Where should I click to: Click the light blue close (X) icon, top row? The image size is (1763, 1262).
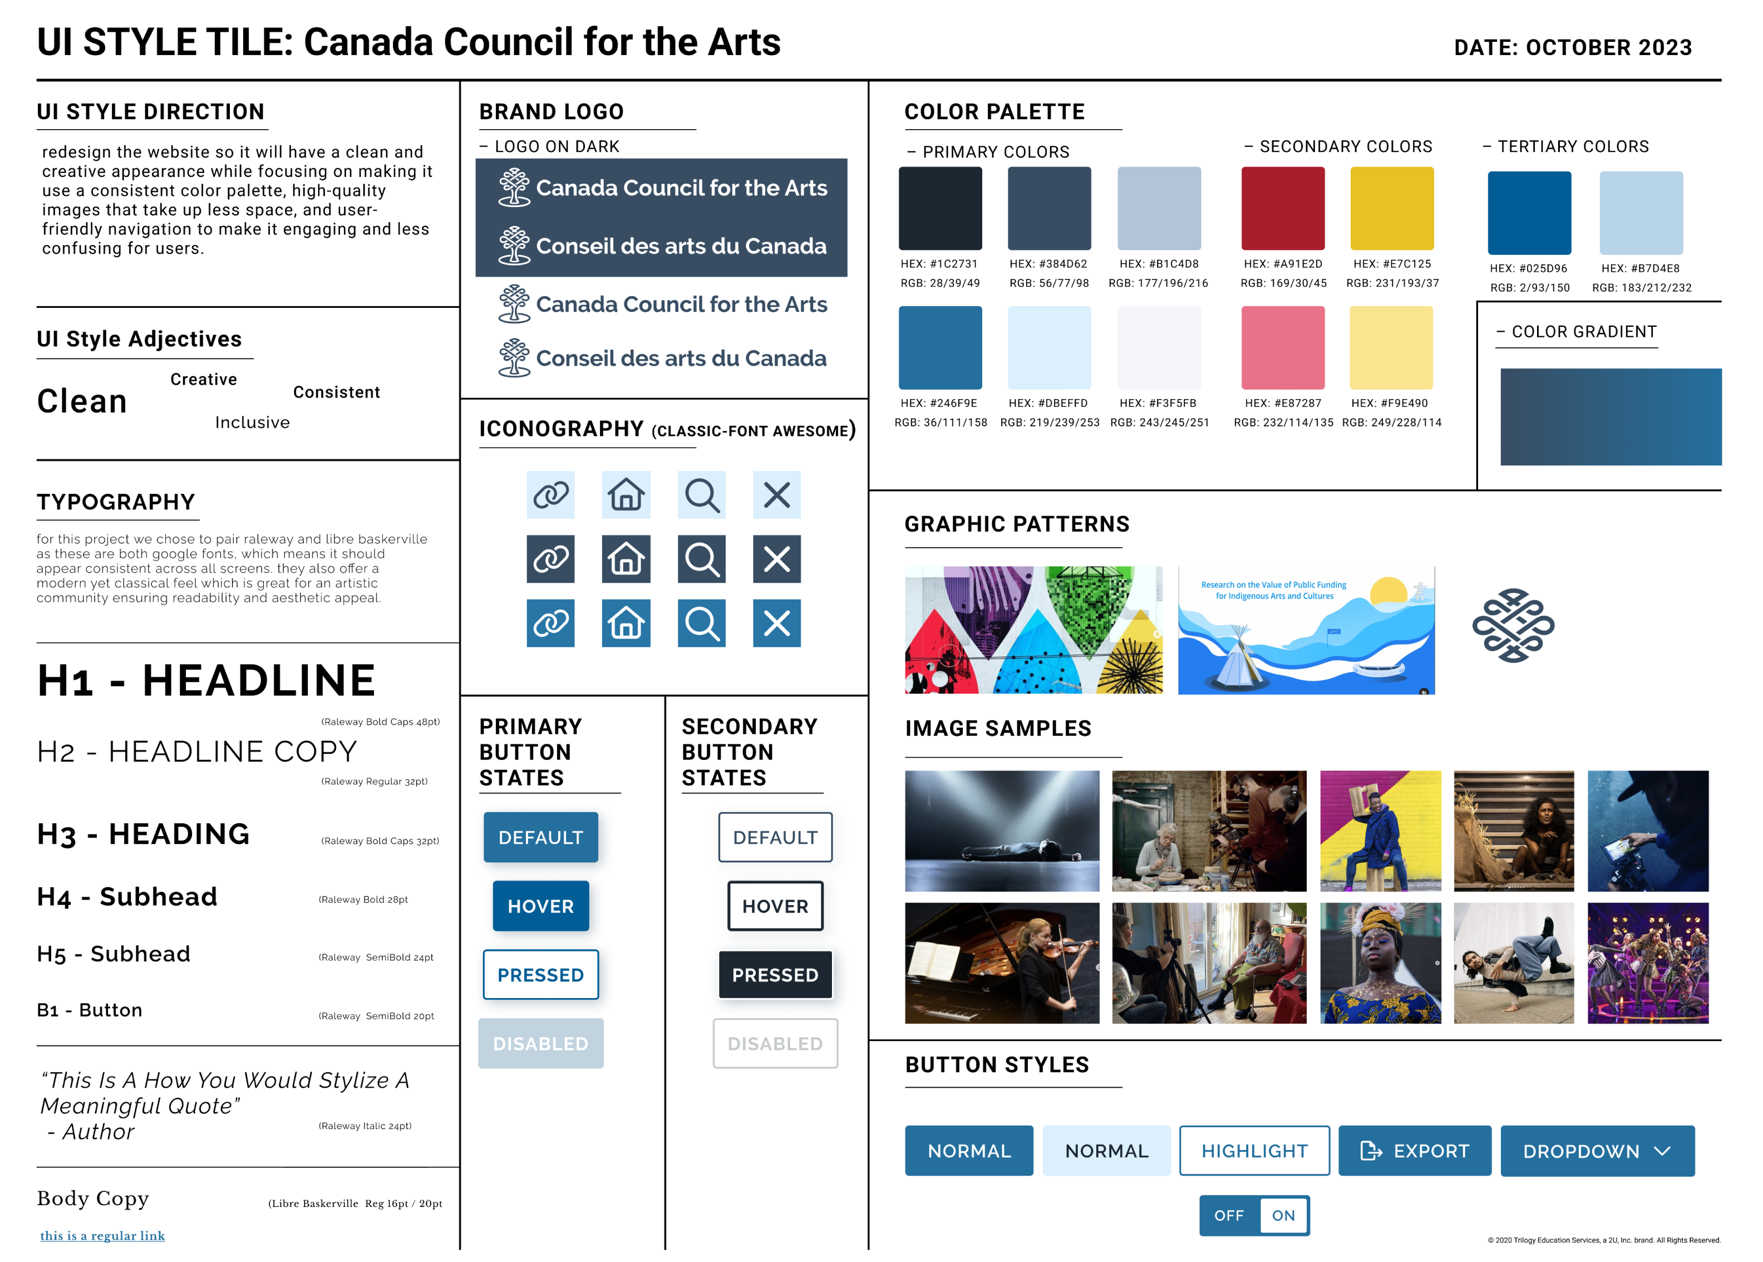pyautogui.click(x=776, y=495)
